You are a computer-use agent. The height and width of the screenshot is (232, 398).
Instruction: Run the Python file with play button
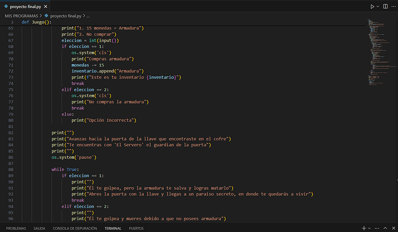(372, 7)
